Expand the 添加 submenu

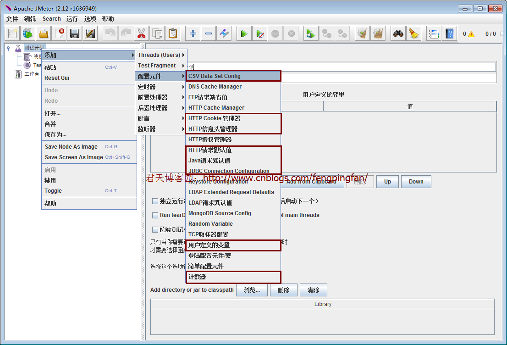pos(88,56)
